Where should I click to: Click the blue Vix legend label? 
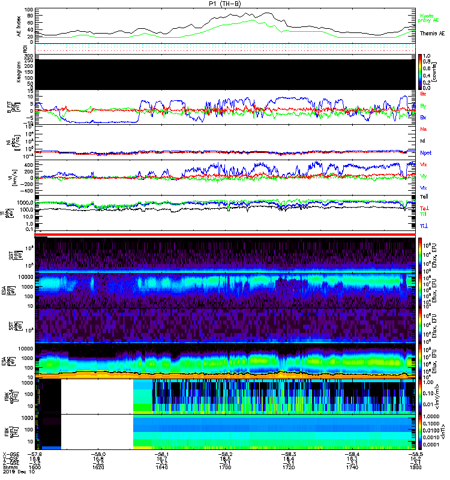point(424,188)
